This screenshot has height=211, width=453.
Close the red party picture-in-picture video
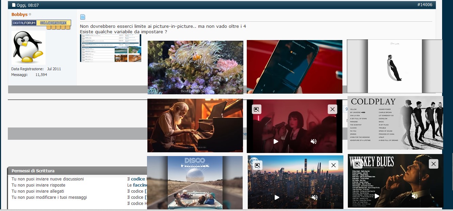point(333,109)
